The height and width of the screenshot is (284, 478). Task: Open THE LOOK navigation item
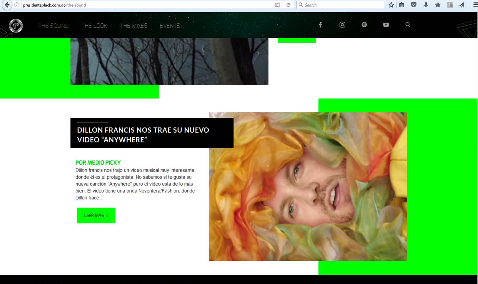(94, 26)
